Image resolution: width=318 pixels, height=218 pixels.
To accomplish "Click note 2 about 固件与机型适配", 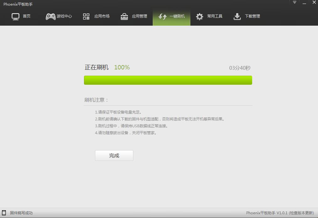I will click(x=160, y=119).
